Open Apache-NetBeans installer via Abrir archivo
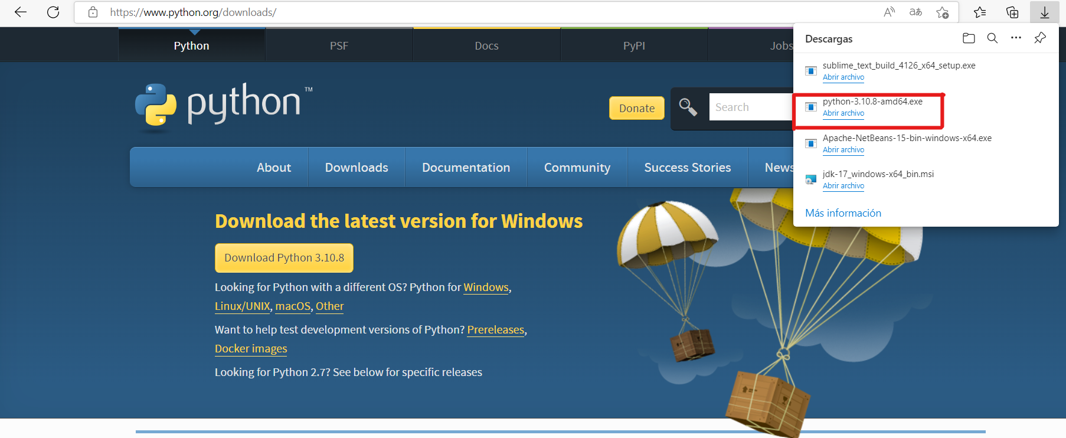 click(x=843, y=150)
